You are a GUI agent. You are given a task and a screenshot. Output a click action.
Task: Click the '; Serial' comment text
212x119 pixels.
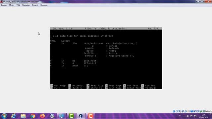[x=112, y=46]
